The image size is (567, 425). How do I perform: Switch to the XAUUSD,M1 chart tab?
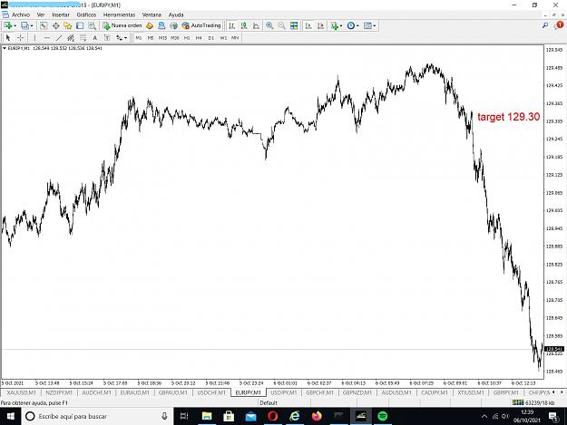click(22, 392)
